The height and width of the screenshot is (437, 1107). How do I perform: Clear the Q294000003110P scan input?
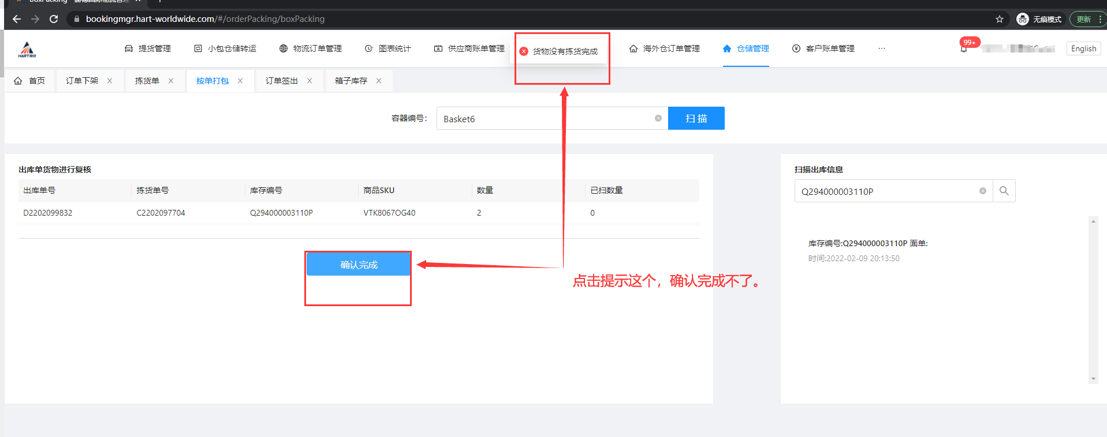(982, 191)
